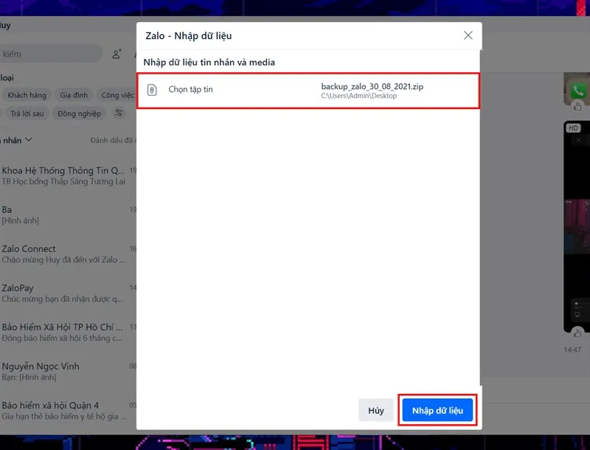The width and height of the screenshot is (590, 450).
Task: Click the Nhập dữ liệu button
Action: pyautogui.click(x=437, y=410)
